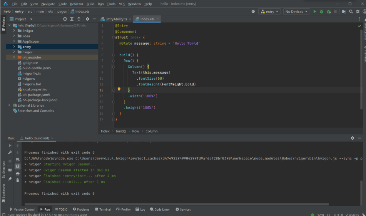Open Project Structure from the toolbar icon
366x216 pixels.
tap(344, 12)
